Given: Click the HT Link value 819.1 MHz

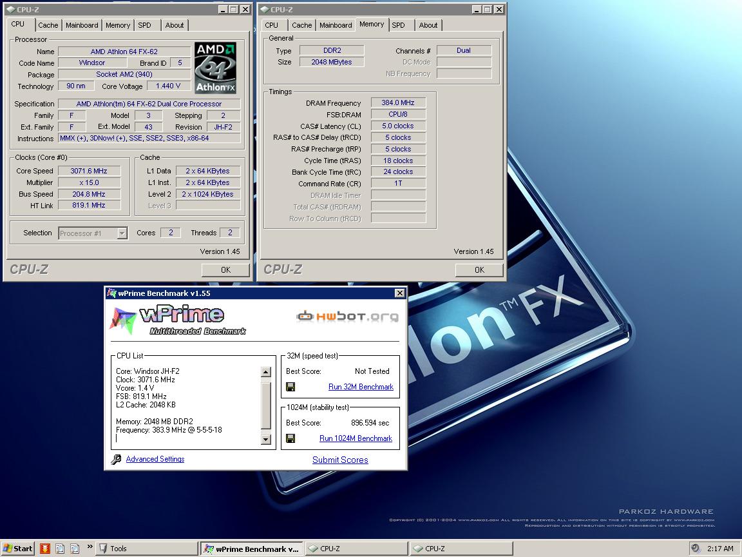Looking at the screenshot, I should (x=89, y=206).
